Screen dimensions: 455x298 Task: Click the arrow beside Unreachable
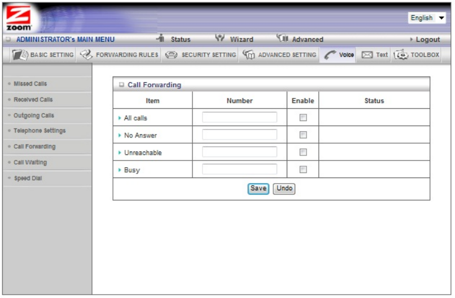(120, 153)
